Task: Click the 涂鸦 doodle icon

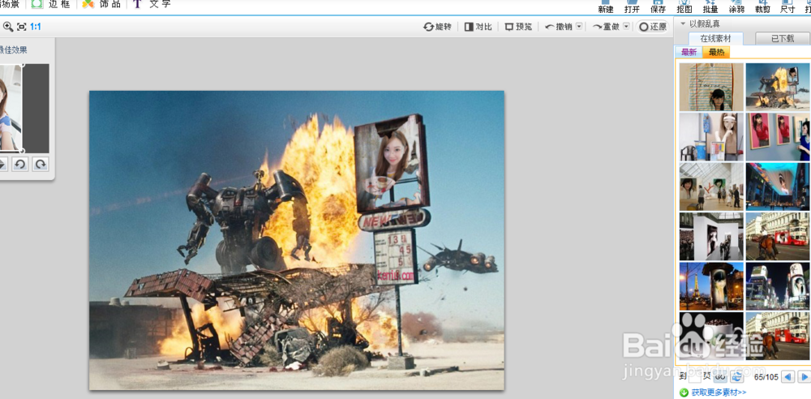Action: 736,6
